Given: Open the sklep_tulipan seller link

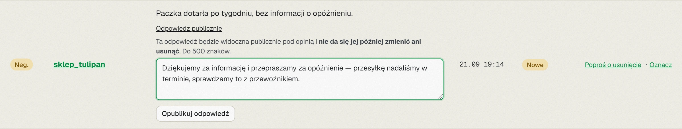Looking at the screenshot, I should click(79, 64).
